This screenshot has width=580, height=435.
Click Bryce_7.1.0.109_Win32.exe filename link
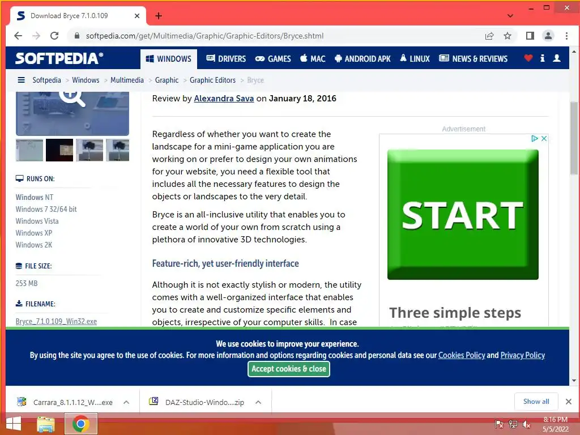(x=56, y=322)
